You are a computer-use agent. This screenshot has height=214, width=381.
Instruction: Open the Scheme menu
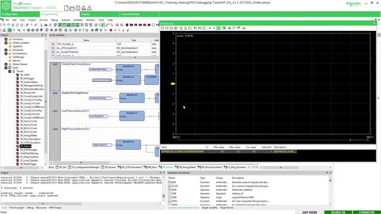coord(65,20)
